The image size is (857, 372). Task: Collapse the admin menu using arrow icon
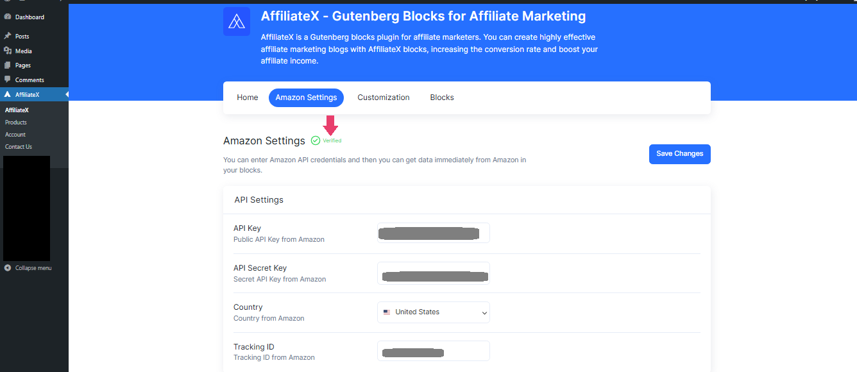[8, 267]
